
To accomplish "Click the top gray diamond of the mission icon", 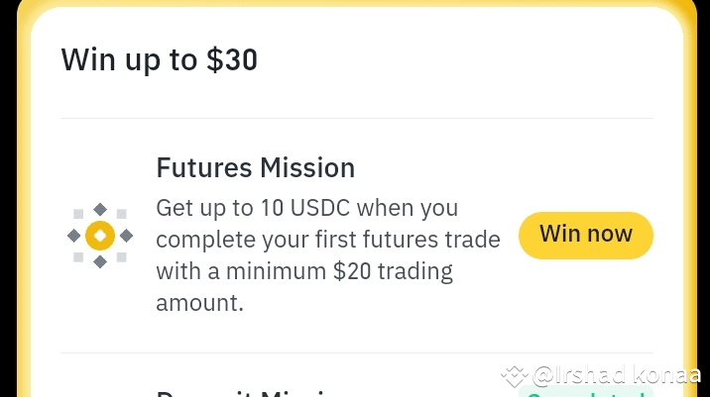I will 99,210.
